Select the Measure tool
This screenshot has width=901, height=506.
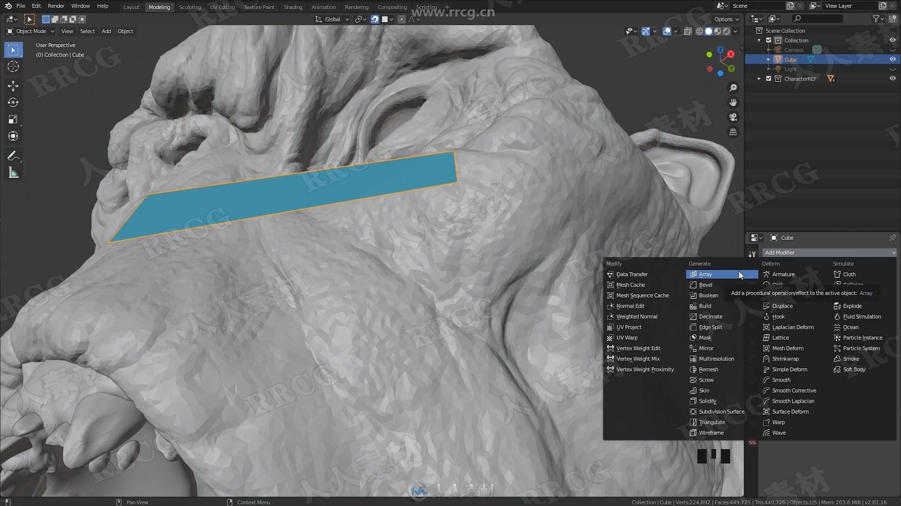pos(13,173)
